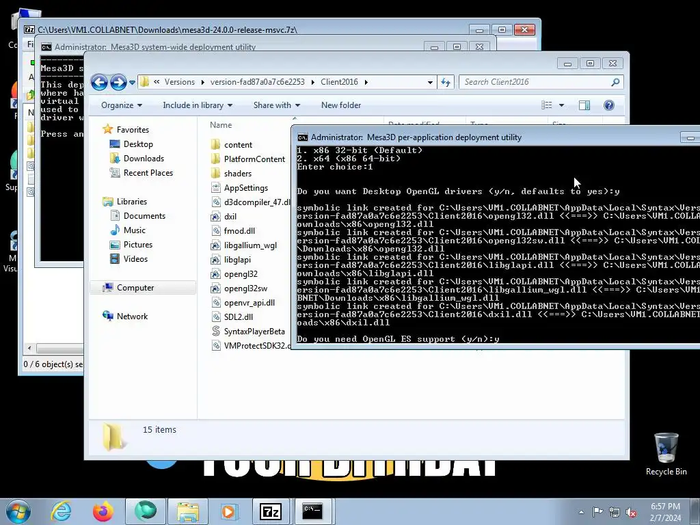The height and width of the screenshot is (525, 700).
Task: Open recent pages dropdown next to Forward
Action: click(x=132, y=83)
